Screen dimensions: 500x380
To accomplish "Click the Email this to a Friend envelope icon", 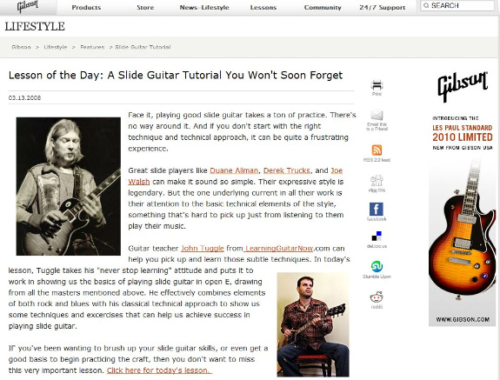I will pos(377,116).
